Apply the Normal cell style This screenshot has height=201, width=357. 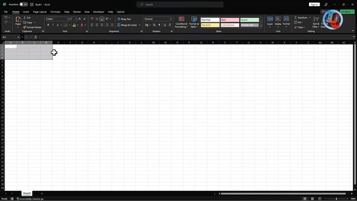[210, 20]
